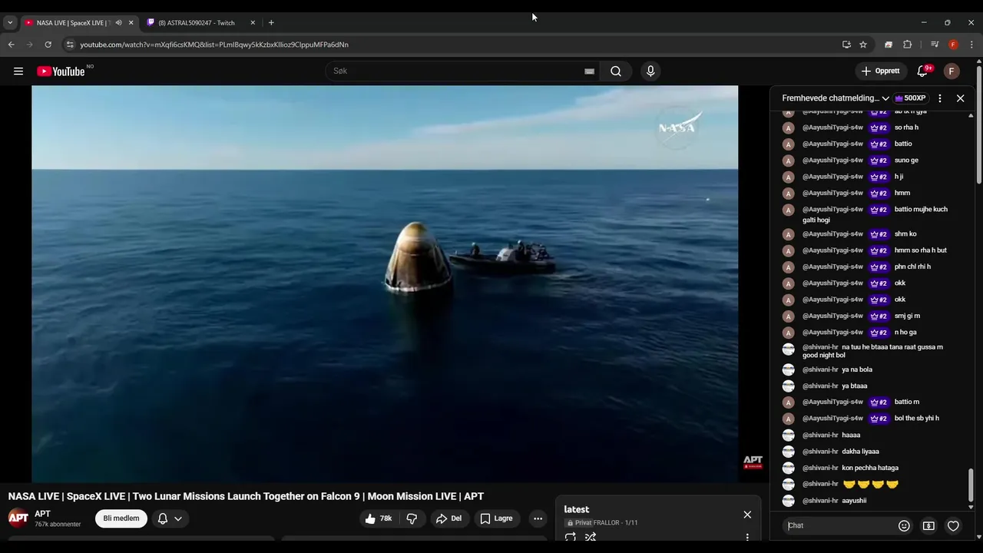Screen dimensions: 983x553
Task: Click the 'Lagre' save button
Action: [497, 518]
